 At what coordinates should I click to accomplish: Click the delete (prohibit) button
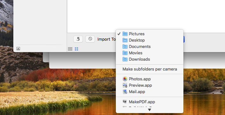(90, 39)
